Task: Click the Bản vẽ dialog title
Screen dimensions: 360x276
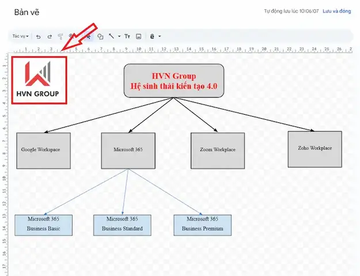Action: (26, 12)
